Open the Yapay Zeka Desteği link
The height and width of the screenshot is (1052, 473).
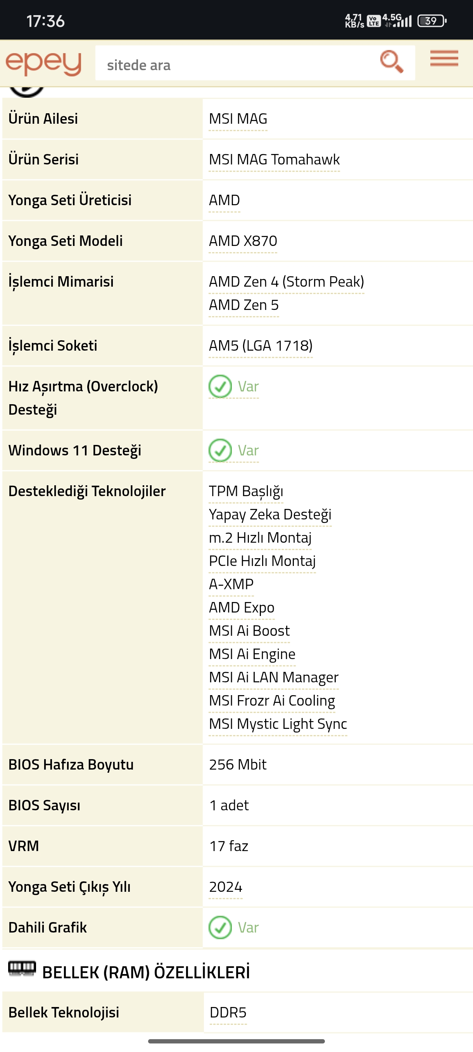pyautogui.click(x=270, y=515)
